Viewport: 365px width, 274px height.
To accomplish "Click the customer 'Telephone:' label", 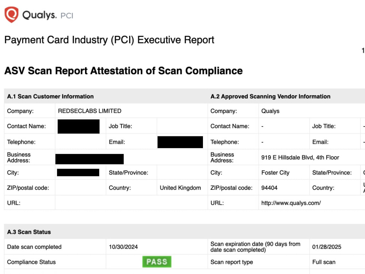I will [x=21, y=142].
